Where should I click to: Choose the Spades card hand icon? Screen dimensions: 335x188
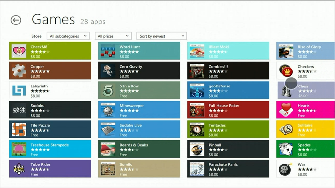286,149
